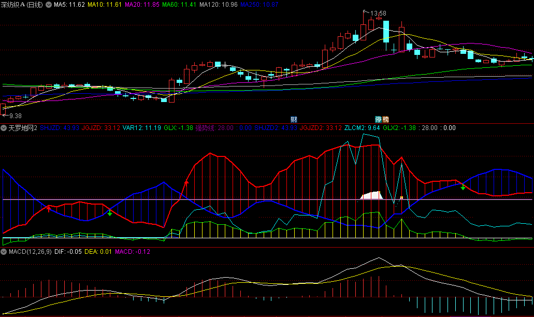The image size is (534, 317).
Task: Click the 停 limit-up marker icon
Action: click(x=379, y=120)
